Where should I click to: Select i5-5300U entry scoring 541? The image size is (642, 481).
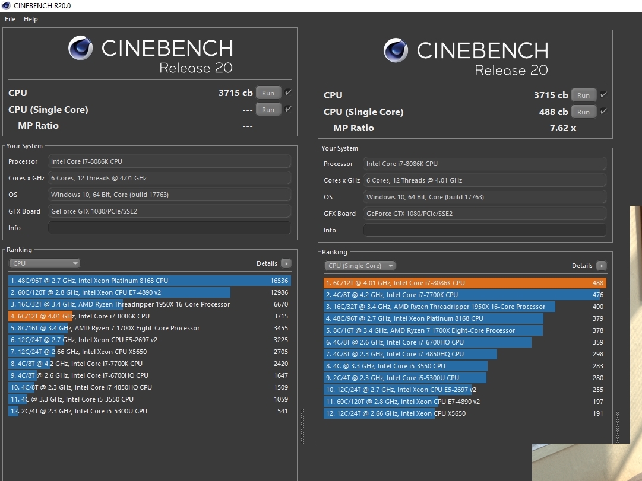(x=150, y=411)
